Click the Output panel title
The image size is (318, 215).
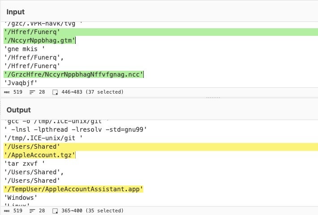click(18, 110)
